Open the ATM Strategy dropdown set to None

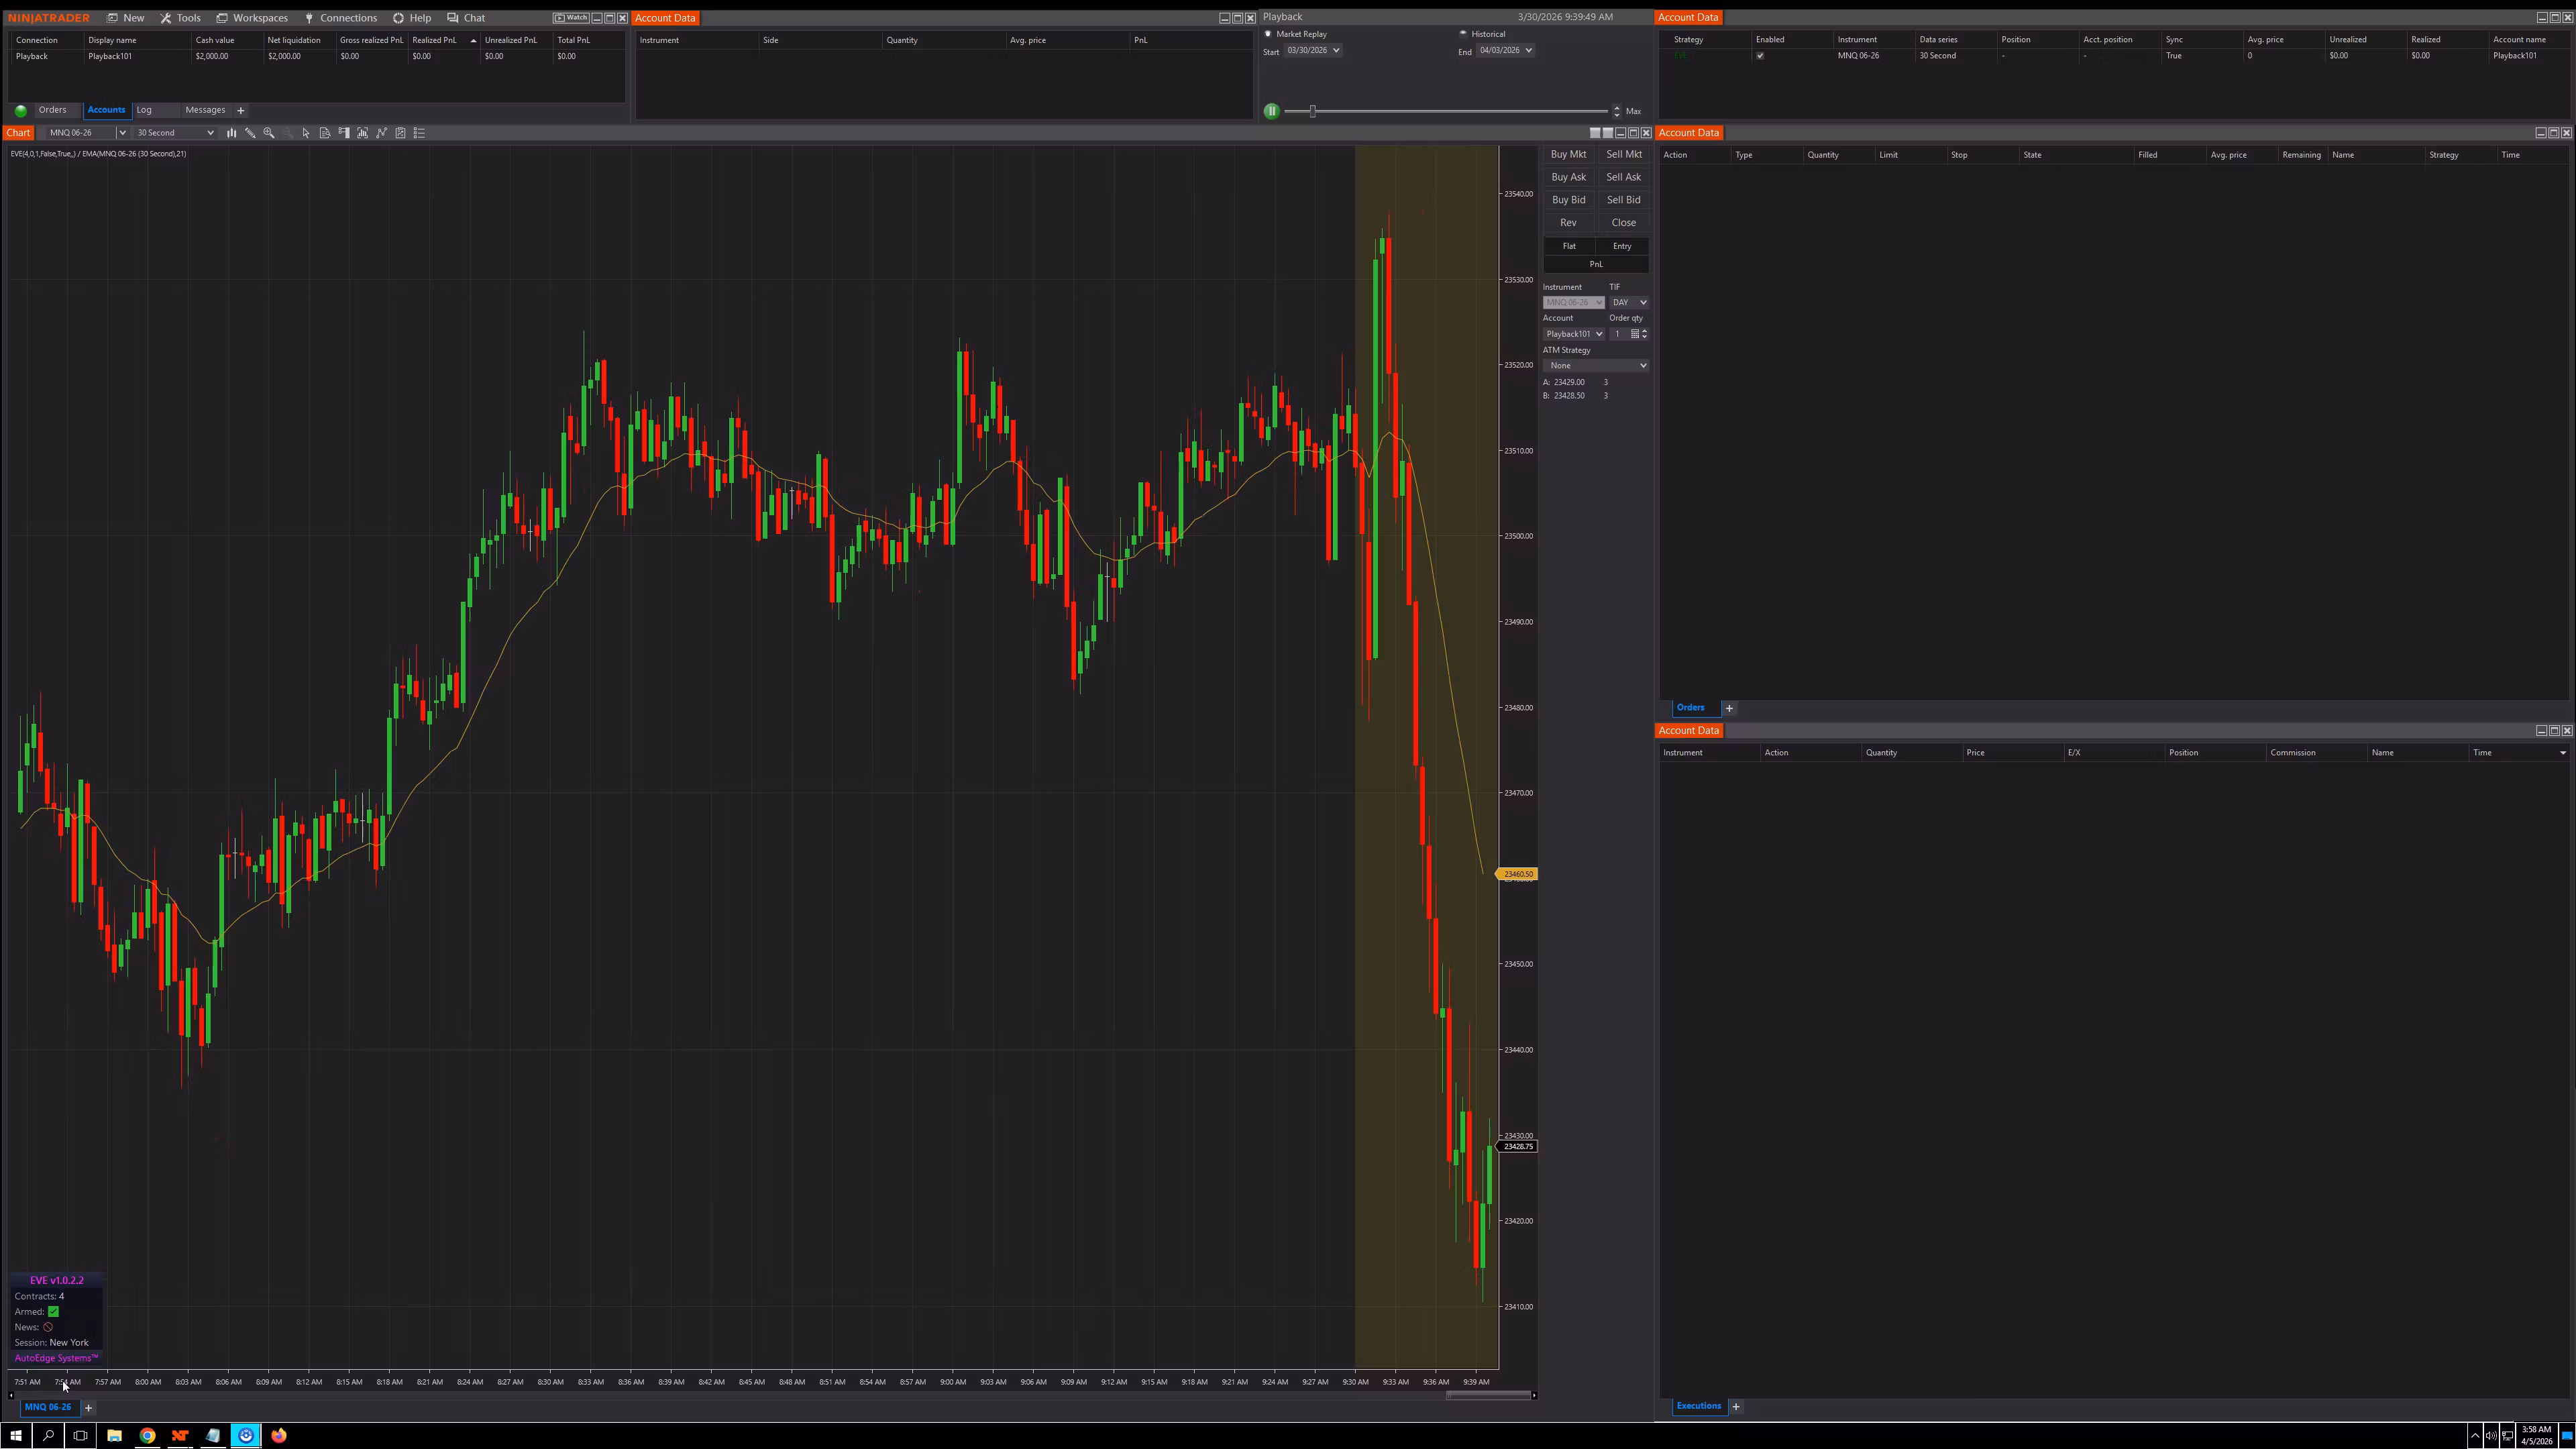(x=1596, y=365)
